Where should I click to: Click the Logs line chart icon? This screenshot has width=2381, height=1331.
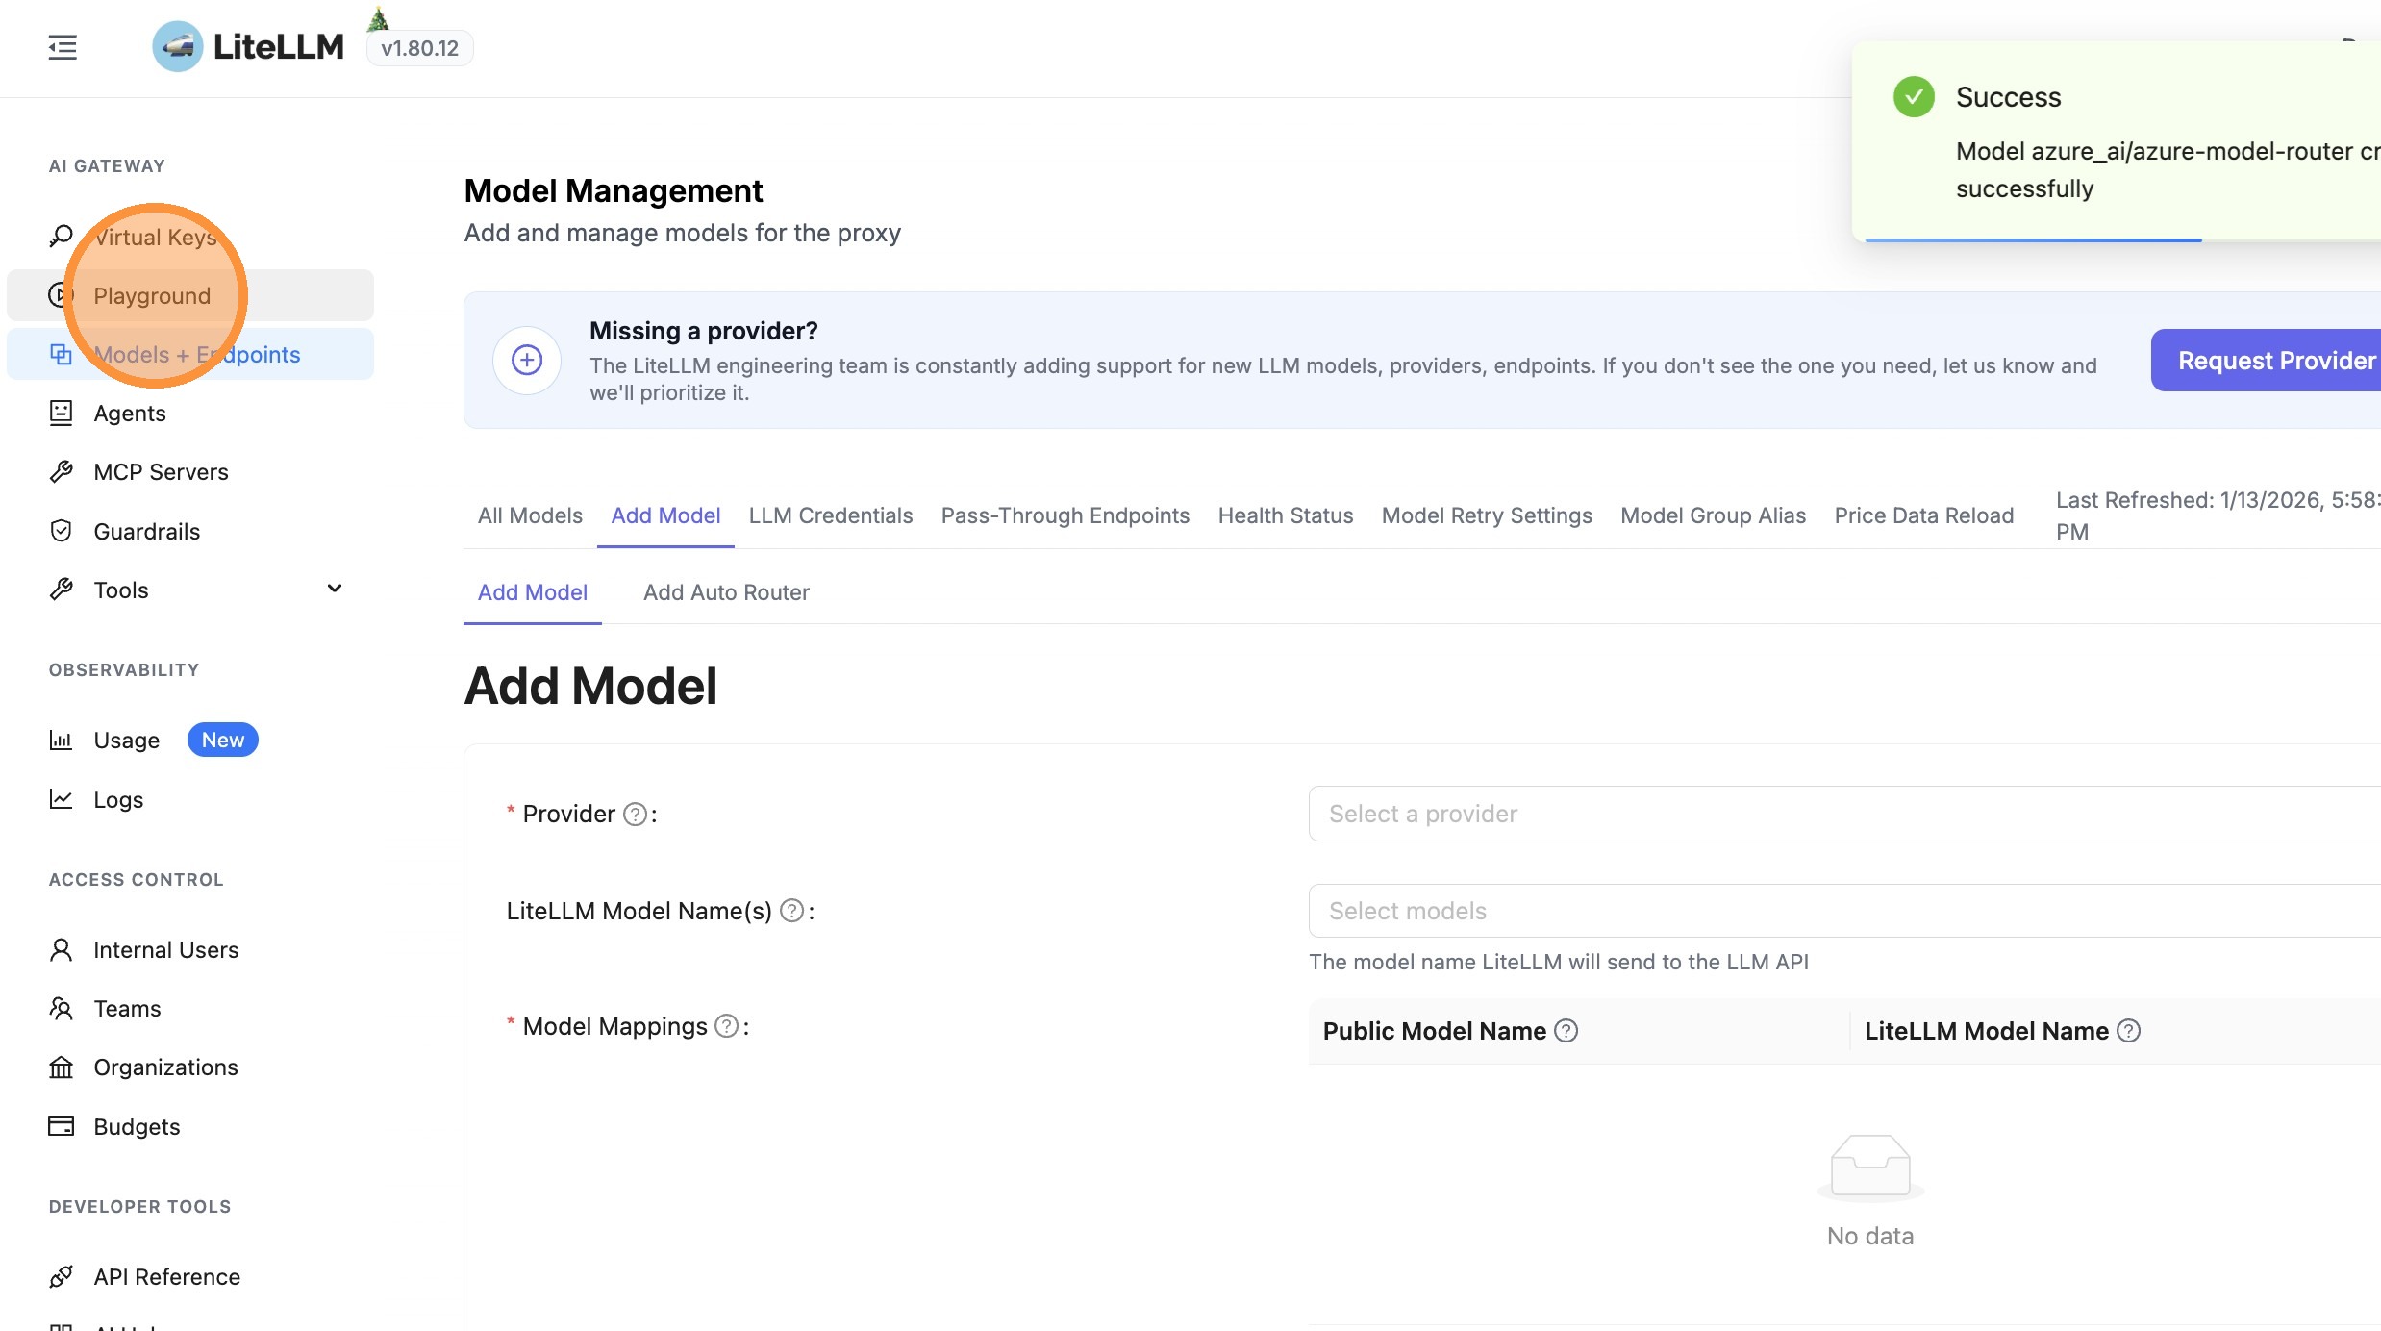(x=61, y=799)
